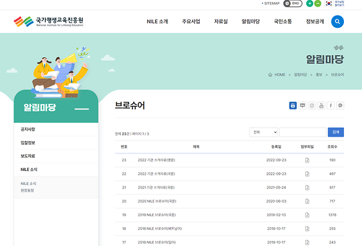Focus the board search text field
This screenshot has width=362, height=246.
click(303, 132)
